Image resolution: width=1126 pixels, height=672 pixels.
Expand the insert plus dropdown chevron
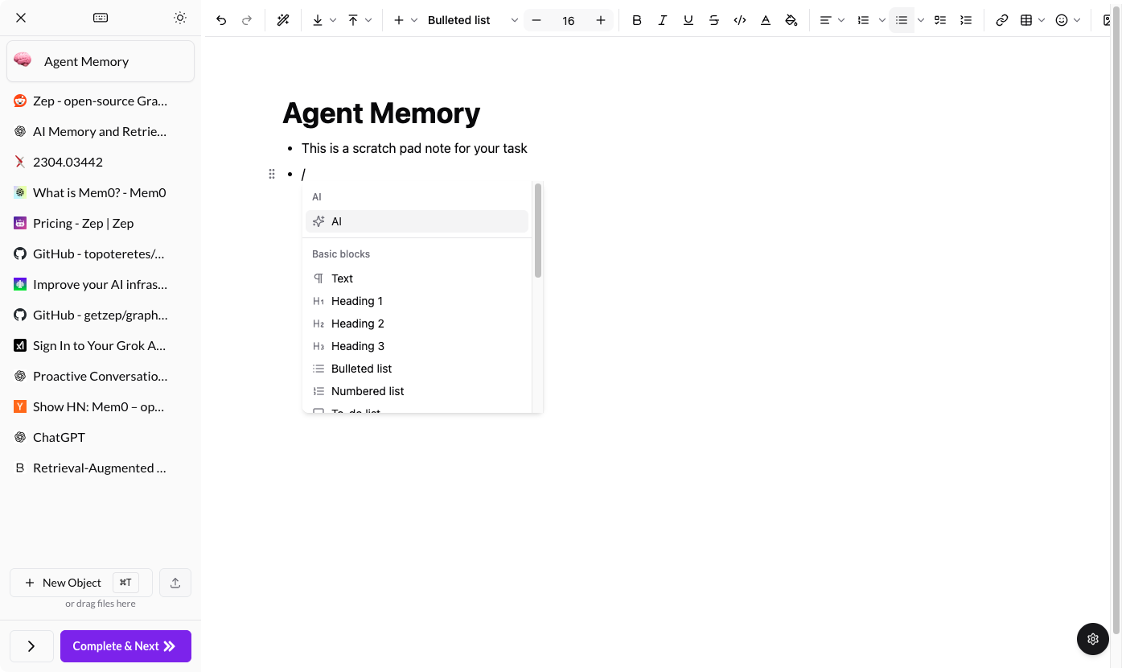pos(414,20)
